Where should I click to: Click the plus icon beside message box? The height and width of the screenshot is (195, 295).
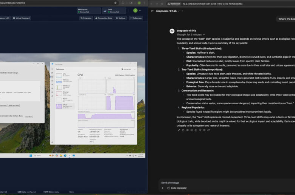tap(163, 188)
